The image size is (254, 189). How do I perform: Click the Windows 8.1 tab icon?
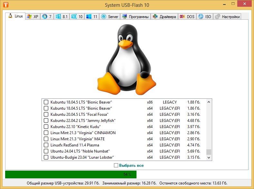tap(58, 16)
